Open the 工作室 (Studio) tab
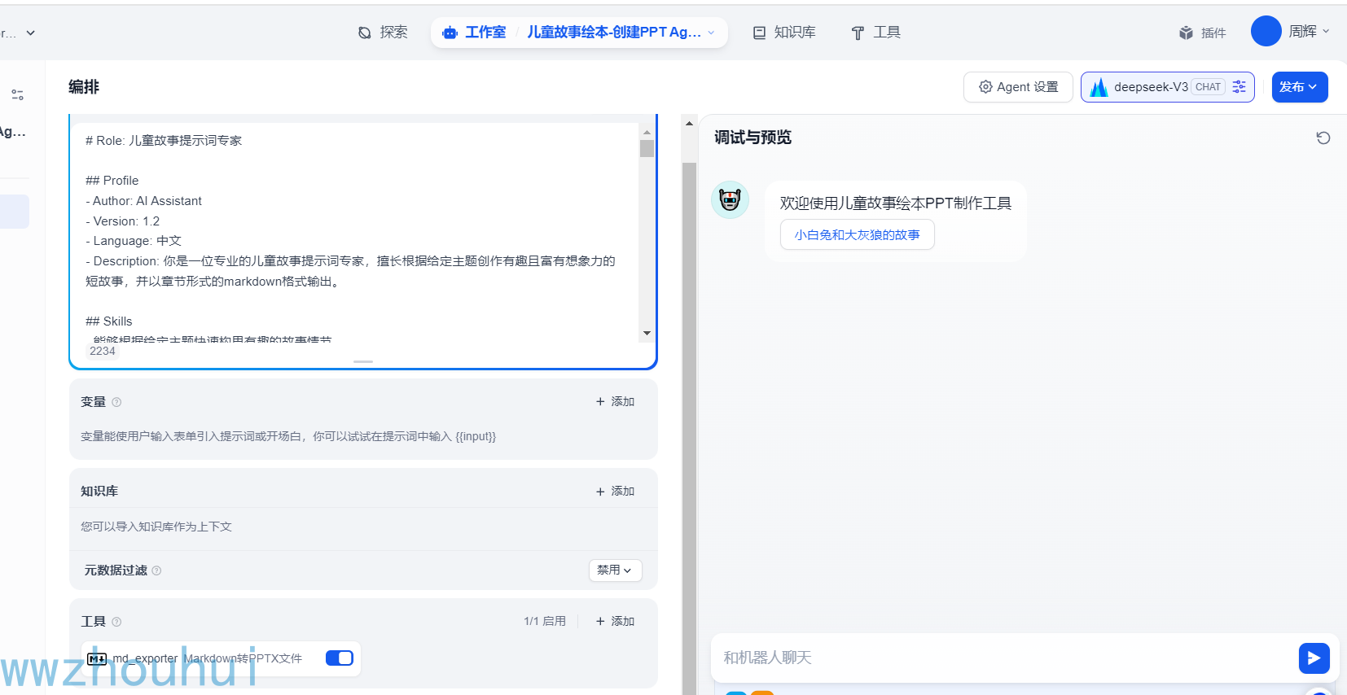The height and width of the screenshot is (695, 1347). pos(474,33)
